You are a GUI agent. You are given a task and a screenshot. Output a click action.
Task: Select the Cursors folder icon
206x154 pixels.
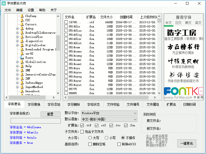(x=22, y=25)
